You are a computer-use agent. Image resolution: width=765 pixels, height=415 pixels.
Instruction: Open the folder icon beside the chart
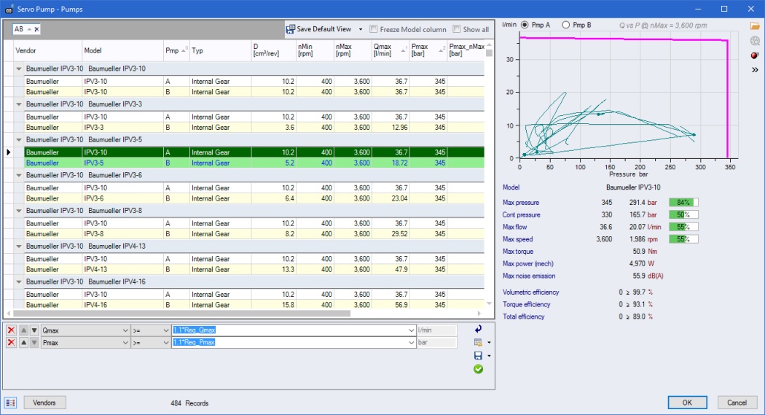tap(754, 26)
